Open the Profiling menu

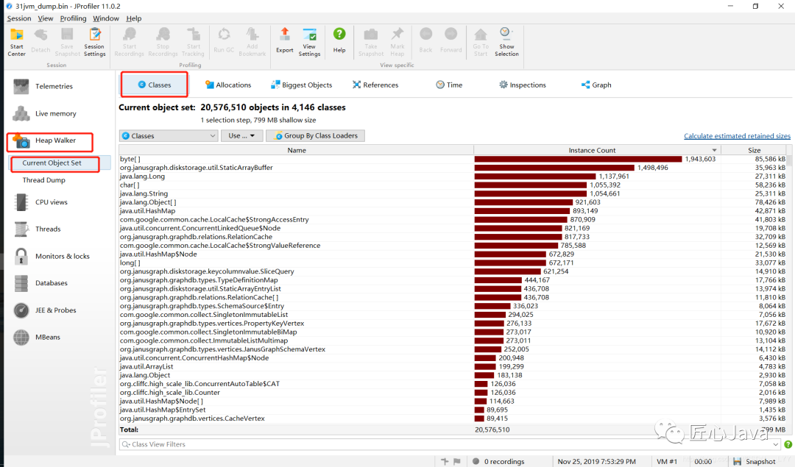(x=73, y=18)
